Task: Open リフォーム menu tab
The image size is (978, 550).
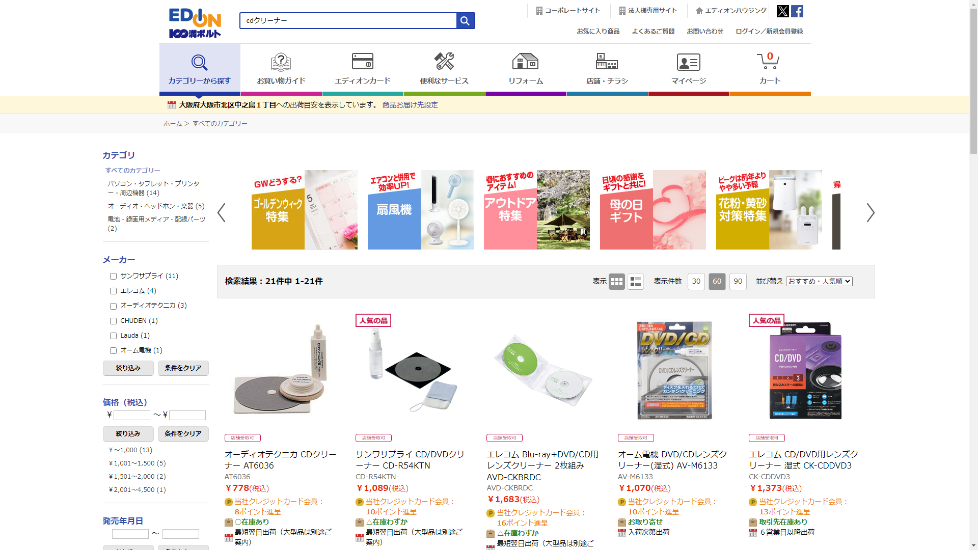Action: coord(526,69)
